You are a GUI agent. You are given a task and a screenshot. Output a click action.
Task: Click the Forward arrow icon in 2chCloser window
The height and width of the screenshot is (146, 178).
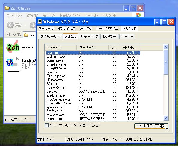[33, 25]
